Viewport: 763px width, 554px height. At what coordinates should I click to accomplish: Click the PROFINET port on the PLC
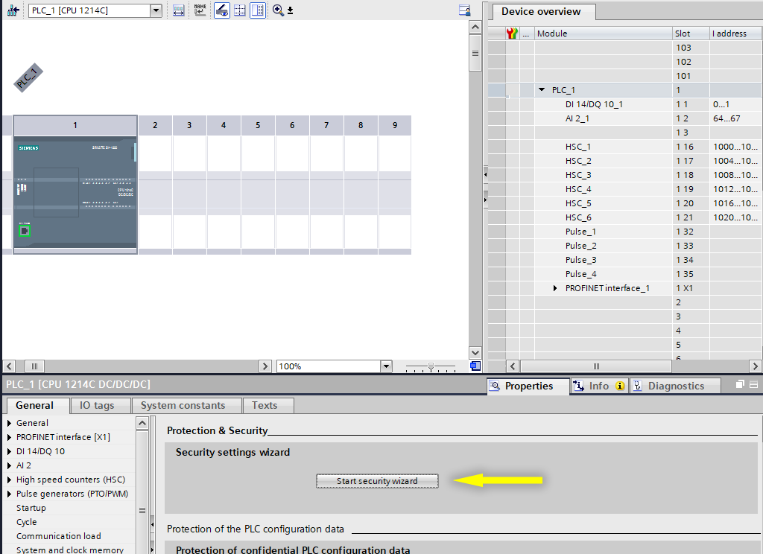[25, 231]
